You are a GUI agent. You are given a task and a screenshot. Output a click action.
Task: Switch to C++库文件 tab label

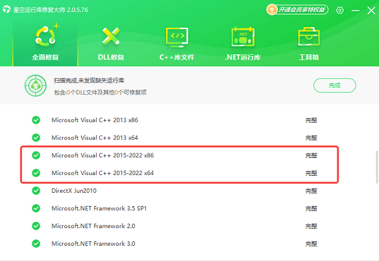click(177, 58)
